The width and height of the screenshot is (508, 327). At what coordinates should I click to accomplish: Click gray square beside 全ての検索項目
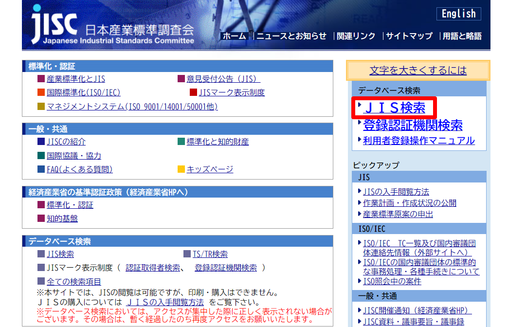click(41, 281)
